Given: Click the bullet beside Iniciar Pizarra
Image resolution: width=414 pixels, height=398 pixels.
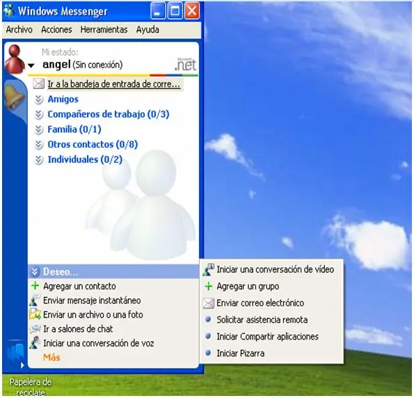Looking at the screenshot, I should tap(208, 353).
